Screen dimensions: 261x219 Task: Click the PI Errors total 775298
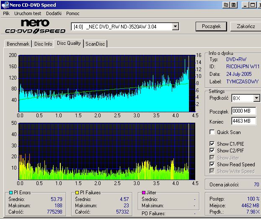pos(54,212)
